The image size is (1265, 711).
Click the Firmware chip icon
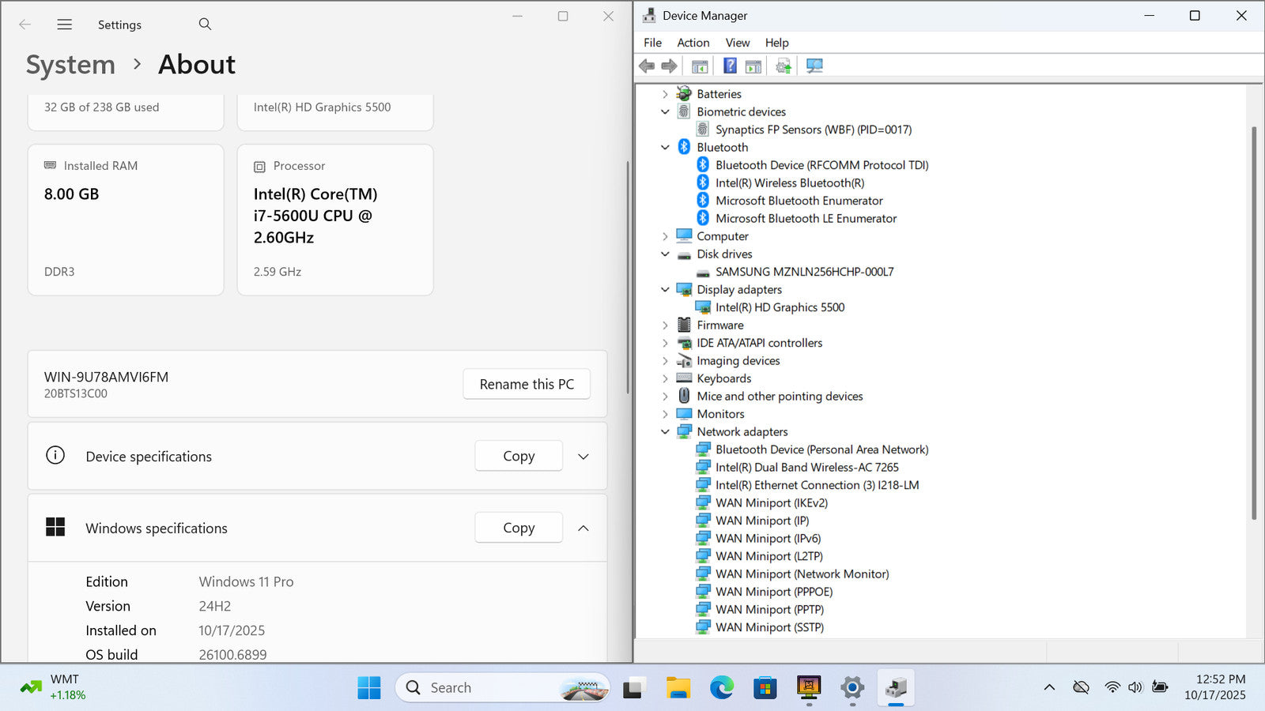click(684, 325)
